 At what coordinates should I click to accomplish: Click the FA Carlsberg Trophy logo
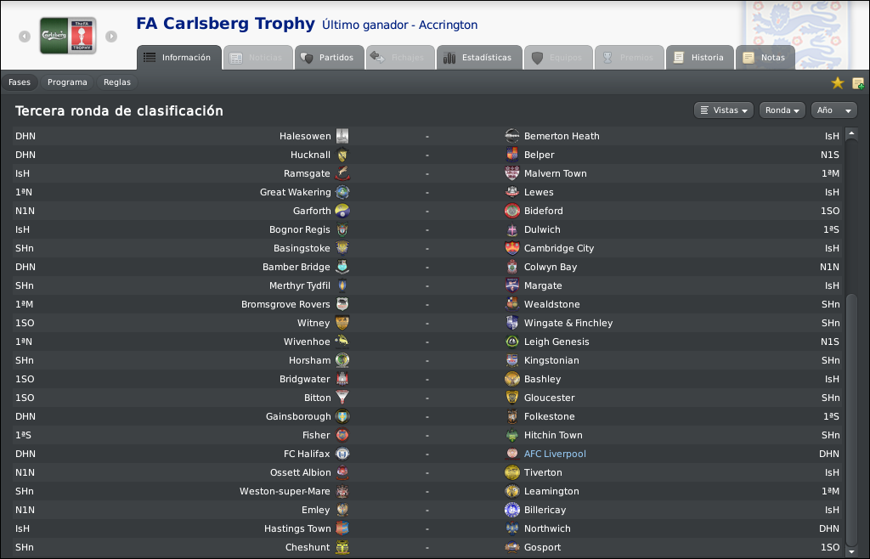pos(68,36)
